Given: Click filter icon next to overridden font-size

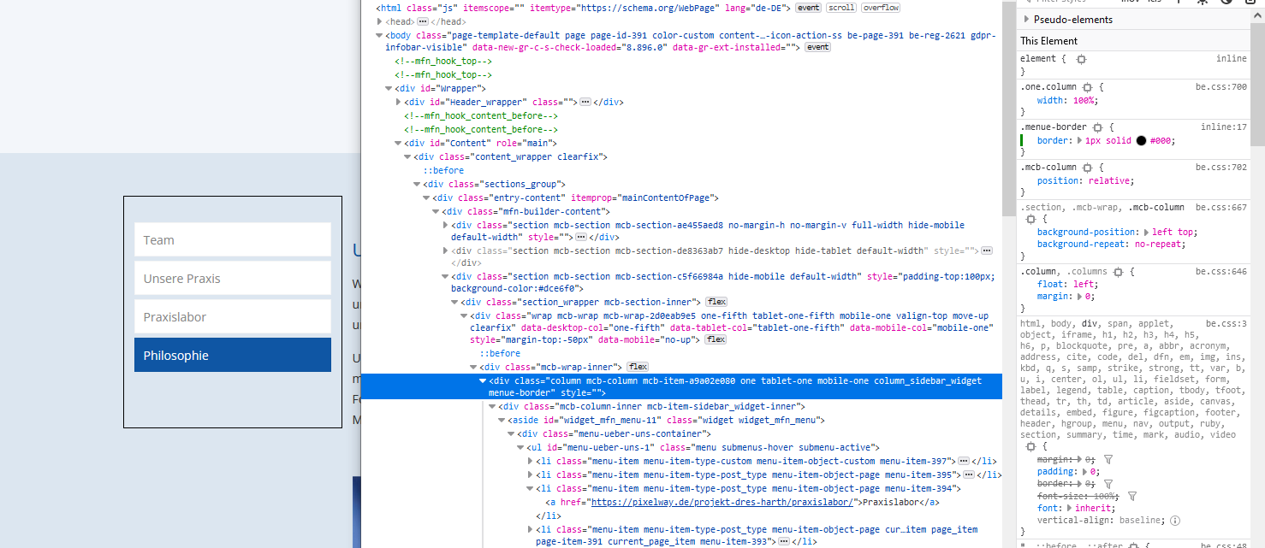Looking at the screenshot, I should (x=1132, y=496).
